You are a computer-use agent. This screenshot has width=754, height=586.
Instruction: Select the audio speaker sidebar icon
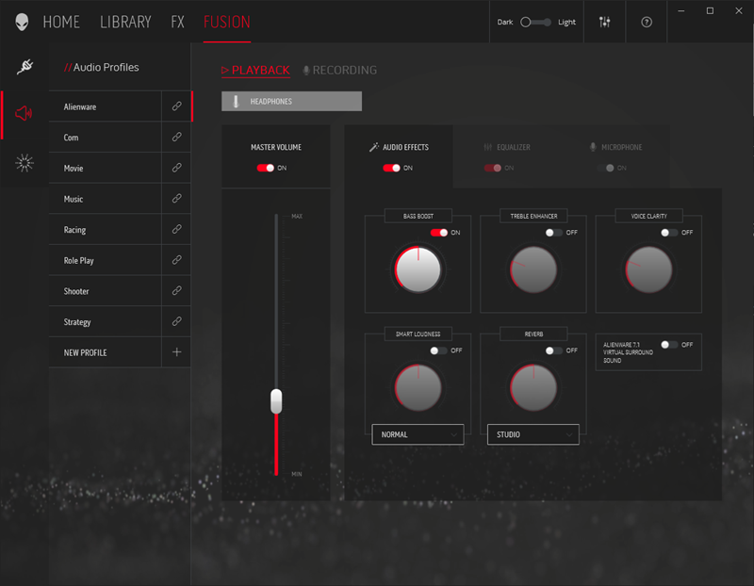(x=25, y=113)
